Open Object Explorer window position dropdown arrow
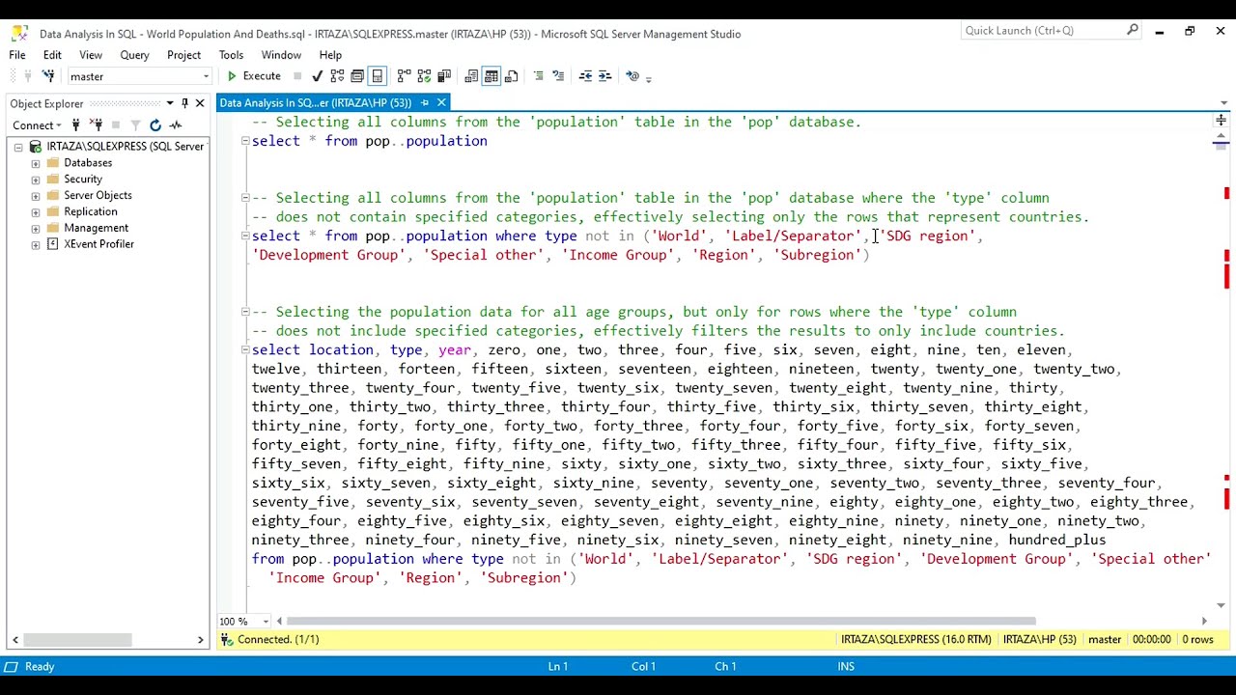This screenshot has height=695, width=1236. click(x=170, y=103)
